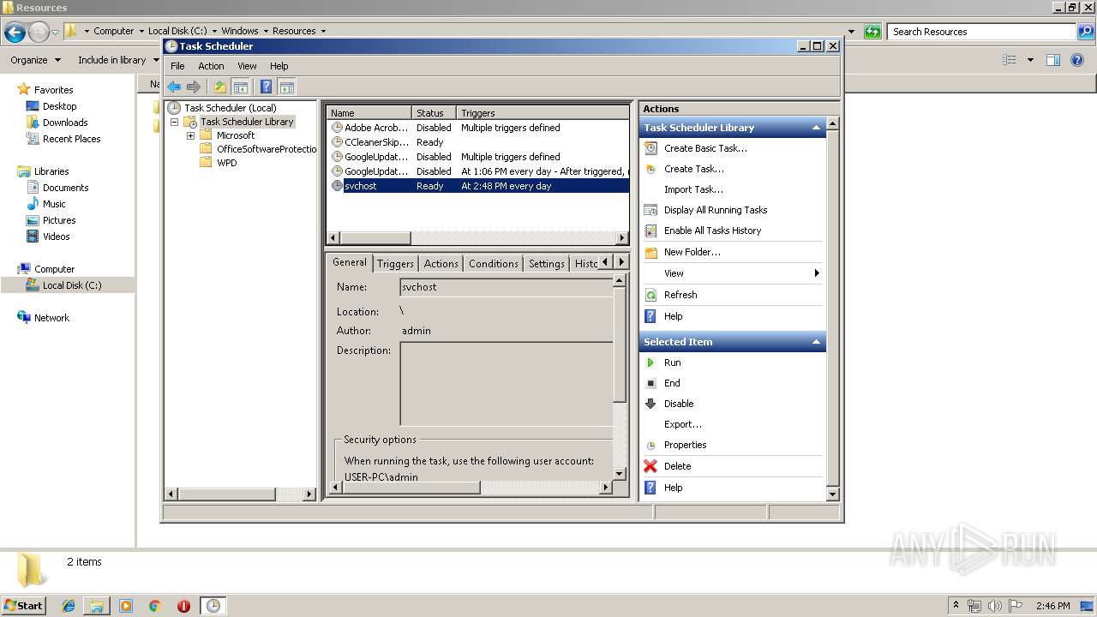Switch to the Triggers tab
The height and width of the screenshot is (617, 1097).
395,264
